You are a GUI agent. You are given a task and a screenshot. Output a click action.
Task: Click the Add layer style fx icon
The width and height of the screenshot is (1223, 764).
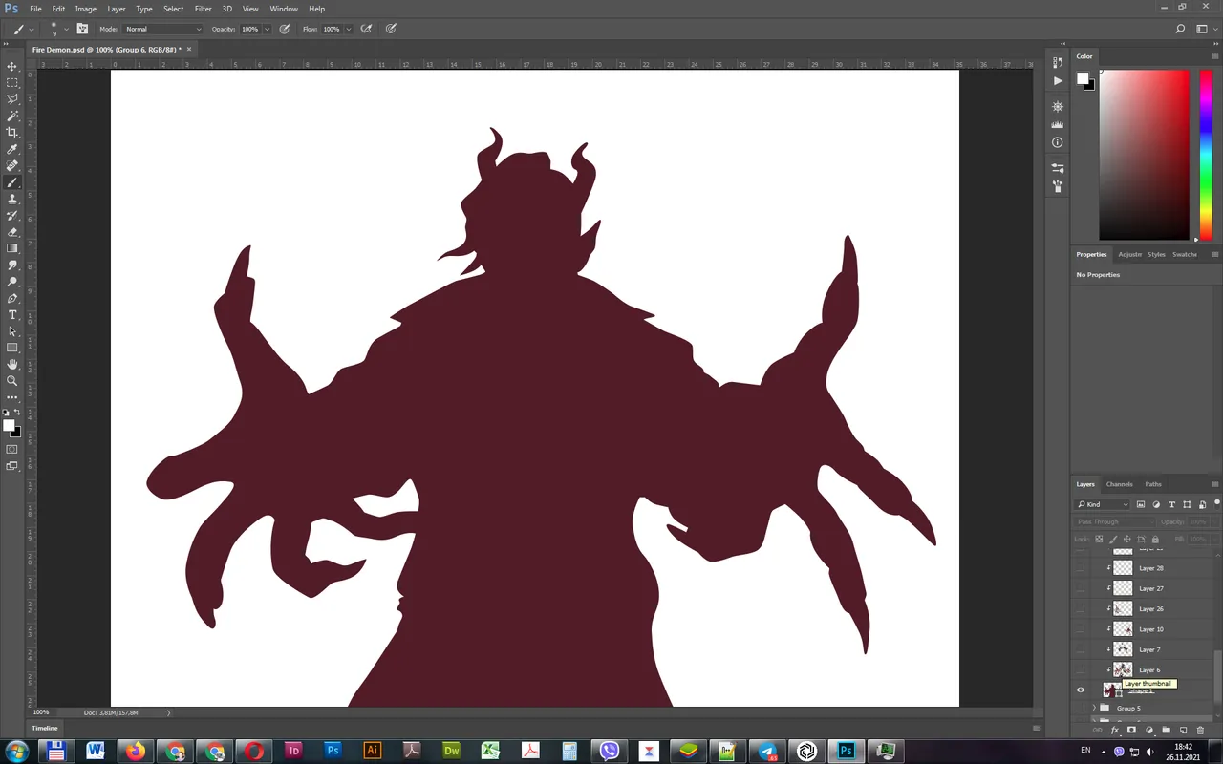[1114, 731]
